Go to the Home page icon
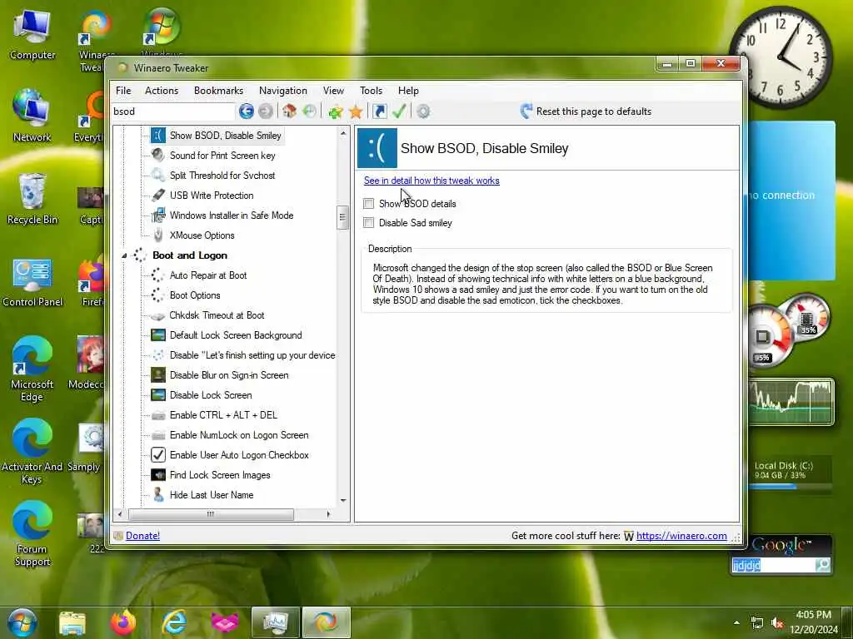The width and height of the screenshot is (853, 639). [289, 111]
